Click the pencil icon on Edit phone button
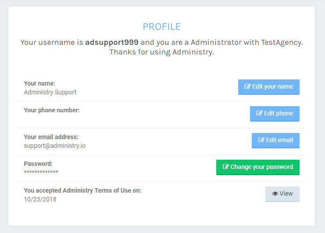 [260, 114]
